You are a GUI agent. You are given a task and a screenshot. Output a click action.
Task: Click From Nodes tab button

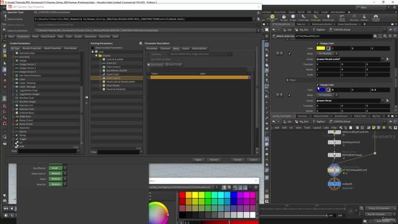pos(70,48)
